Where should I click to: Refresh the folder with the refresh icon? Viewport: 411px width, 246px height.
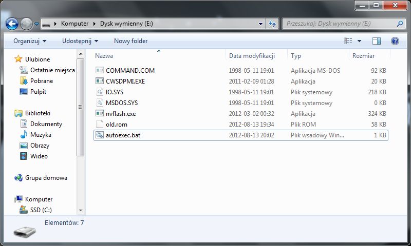[272, 24]
